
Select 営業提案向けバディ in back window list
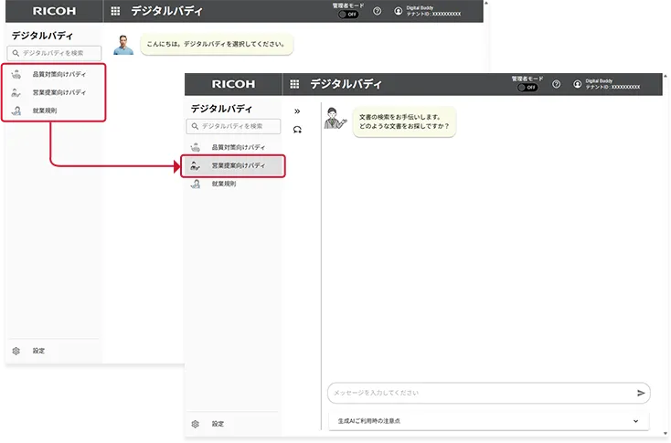coord(59,92)
